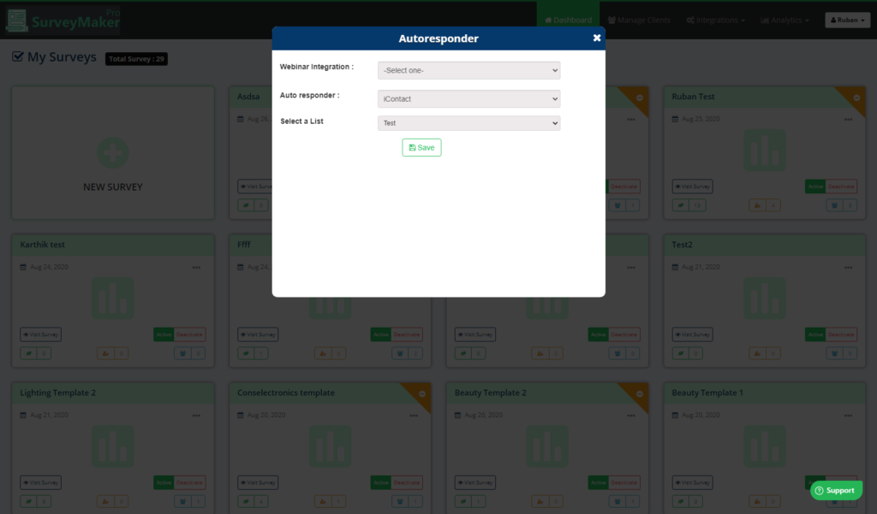This screenshot has height=514, width=877.
Task: Deactivate the Test2 survey
Action: point(841,334)
